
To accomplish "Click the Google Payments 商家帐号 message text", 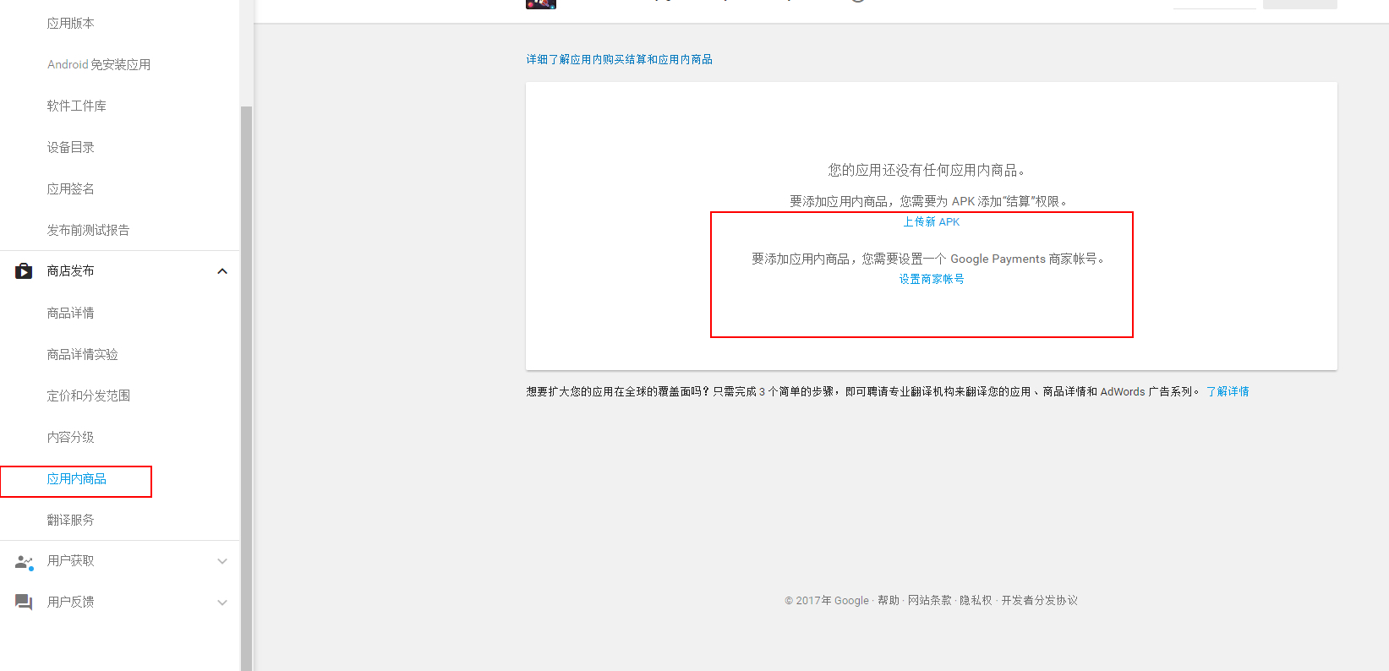I will 930,259.
